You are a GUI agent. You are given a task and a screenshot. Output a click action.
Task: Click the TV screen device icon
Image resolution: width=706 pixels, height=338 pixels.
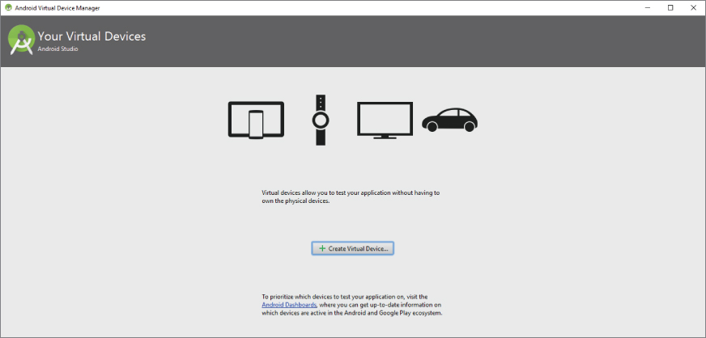(x=385, y=120)
